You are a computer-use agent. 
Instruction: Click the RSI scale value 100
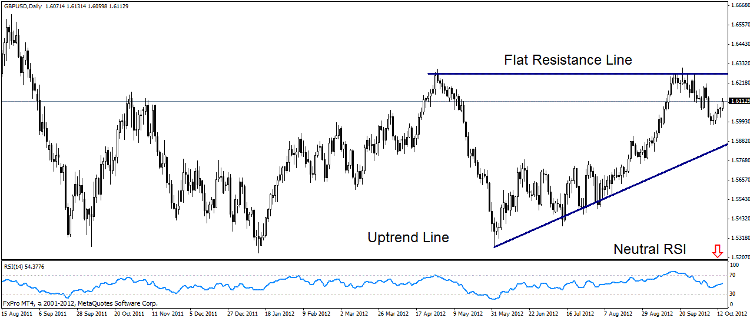coord(735,266)
